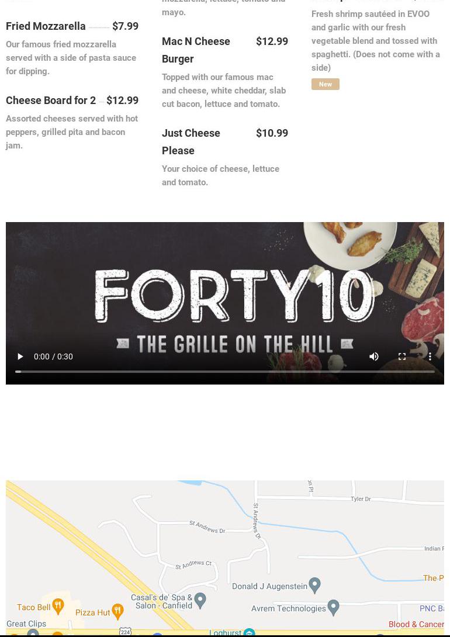Screen dimensions: 450x637
Task: Select the Donald J Augenstein map marker
Action: click(x=315, y=585)
